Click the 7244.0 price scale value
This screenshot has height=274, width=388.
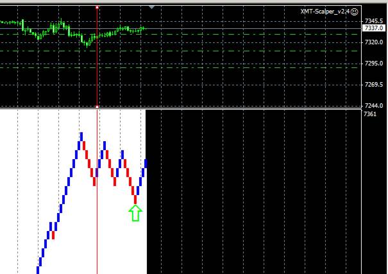click(x=374, y=106)
